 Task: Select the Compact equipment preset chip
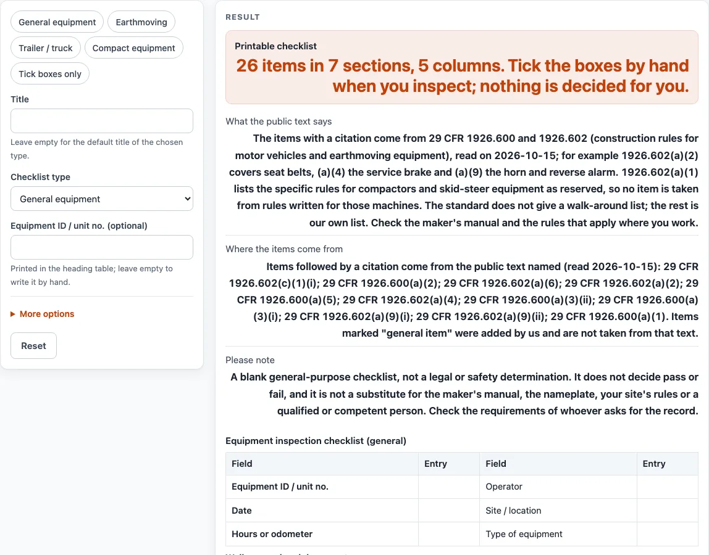[x=133, y=48]
